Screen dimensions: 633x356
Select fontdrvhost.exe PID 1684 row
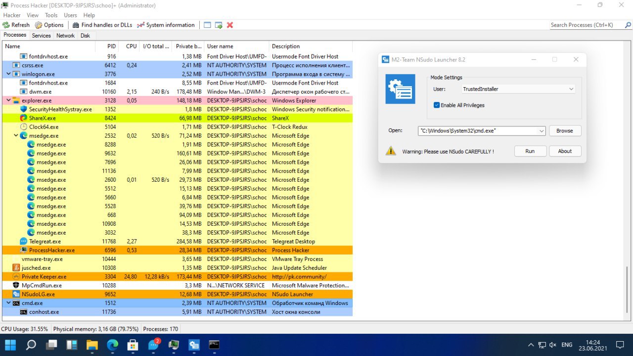pyautogui.click(x=178, y=83)
